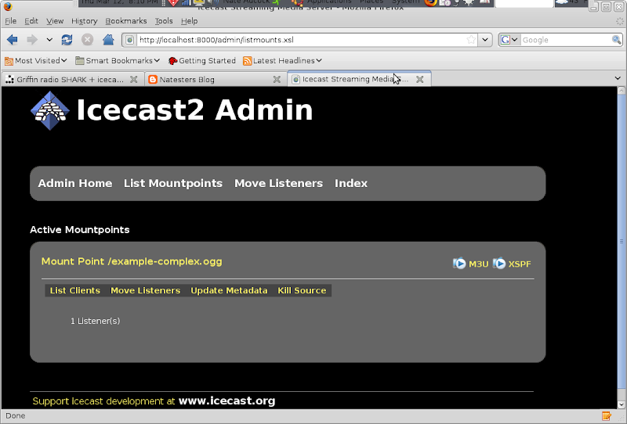
Task: Open the Bookmarks menu
Action: point(126,21)
